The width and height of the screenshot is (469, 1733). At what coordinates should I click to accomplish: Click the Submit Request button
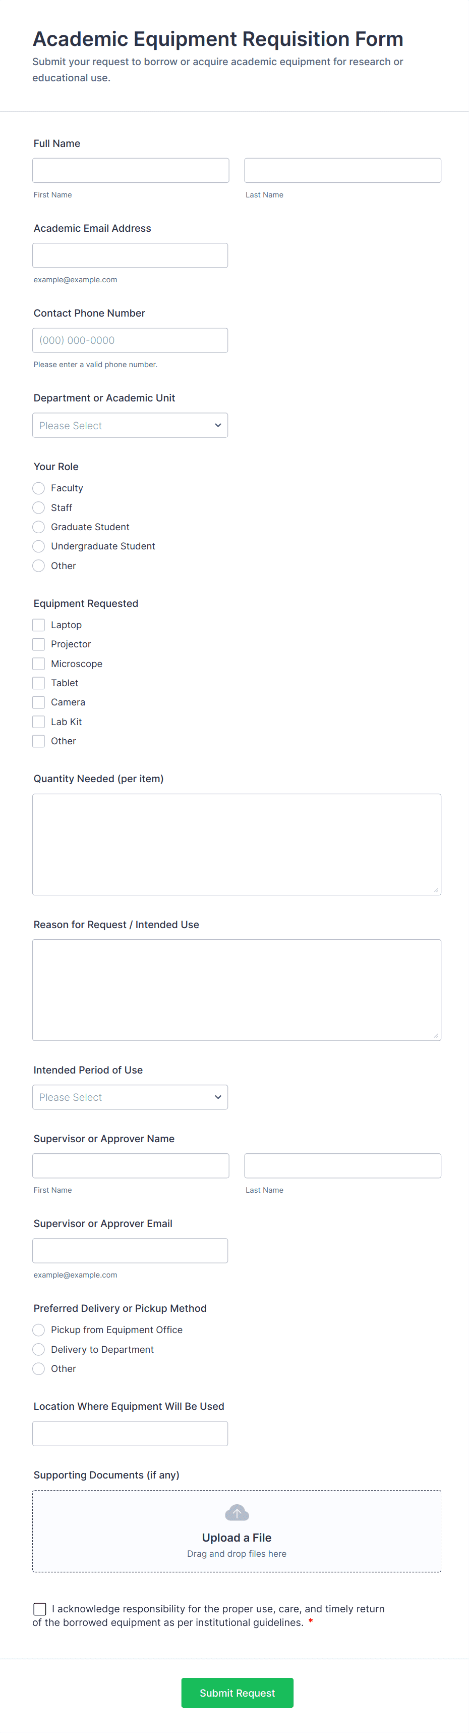pyautogui.click(x=237, y=1693)
